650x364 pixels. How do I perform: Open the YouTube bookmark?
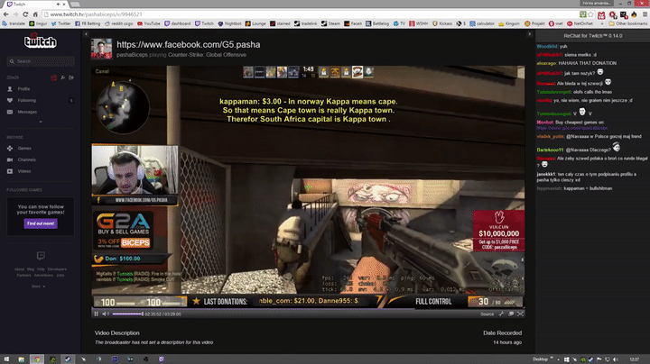point(149,23)
